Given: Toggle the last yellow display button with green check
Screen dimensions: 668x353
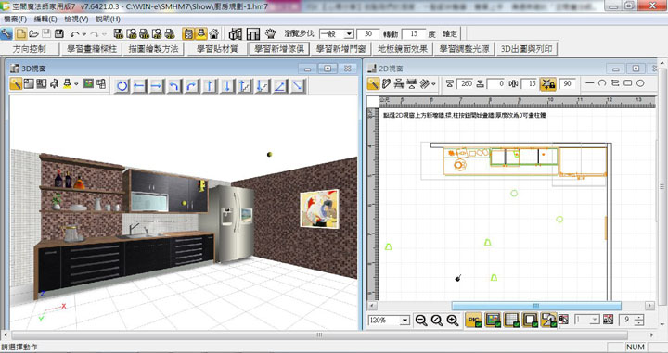Looking at the screenshot, I should pos(548,320).
